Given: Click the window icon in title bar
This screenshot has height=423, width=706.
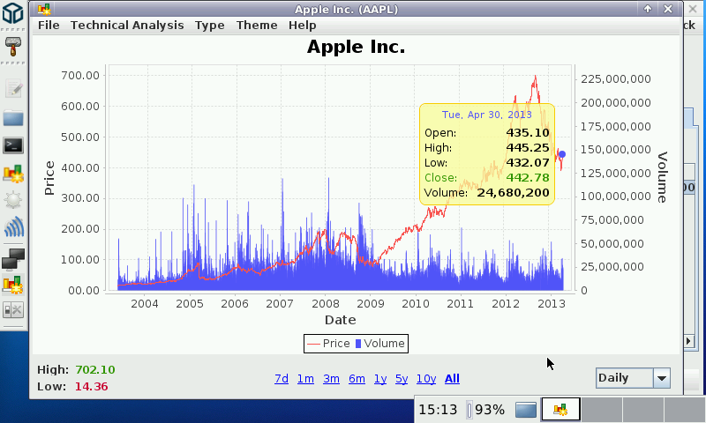Looking at the screenshot, I should click(x=44, y=9).
